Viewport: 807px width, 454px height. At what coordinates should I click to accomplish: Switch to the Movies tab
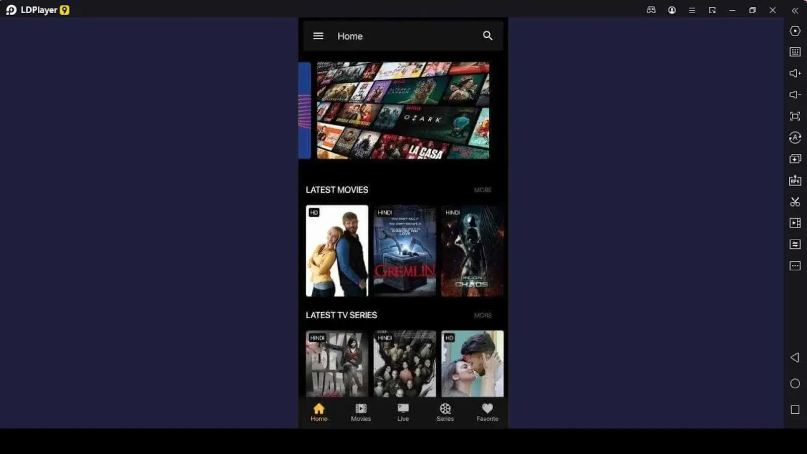361,412
